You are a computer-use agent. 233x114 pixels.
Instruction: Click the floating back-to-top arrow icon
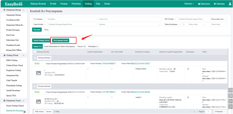tap(231, 106)
